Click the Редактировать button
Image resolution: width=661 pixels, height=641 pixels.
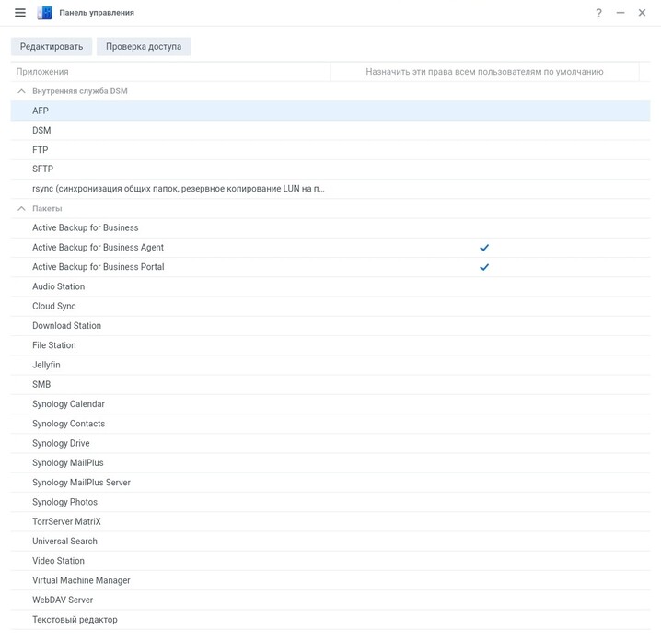pos(52,46)
